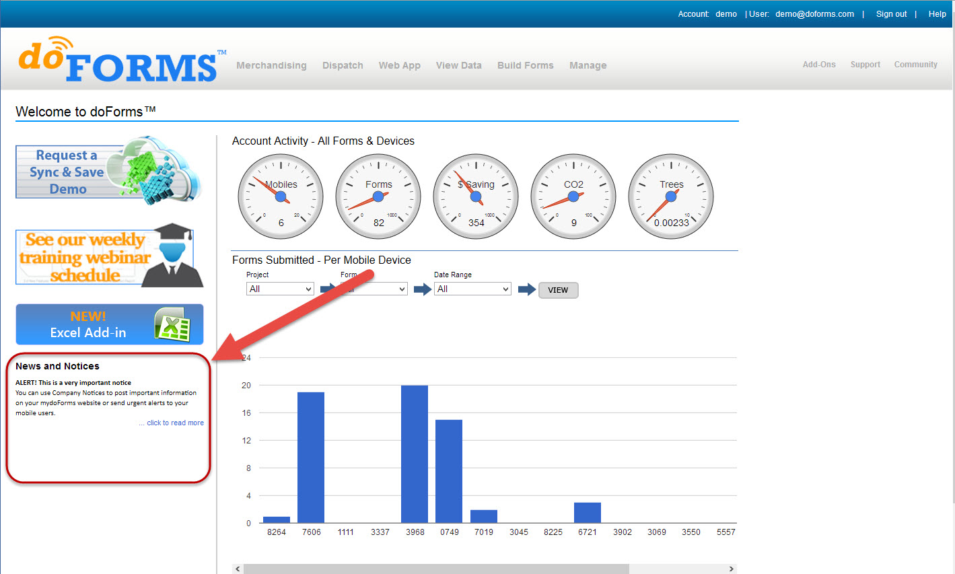Open the Build Forms menu
The image size is (955, 574).
pyautogui.click(x=525, y=65)
